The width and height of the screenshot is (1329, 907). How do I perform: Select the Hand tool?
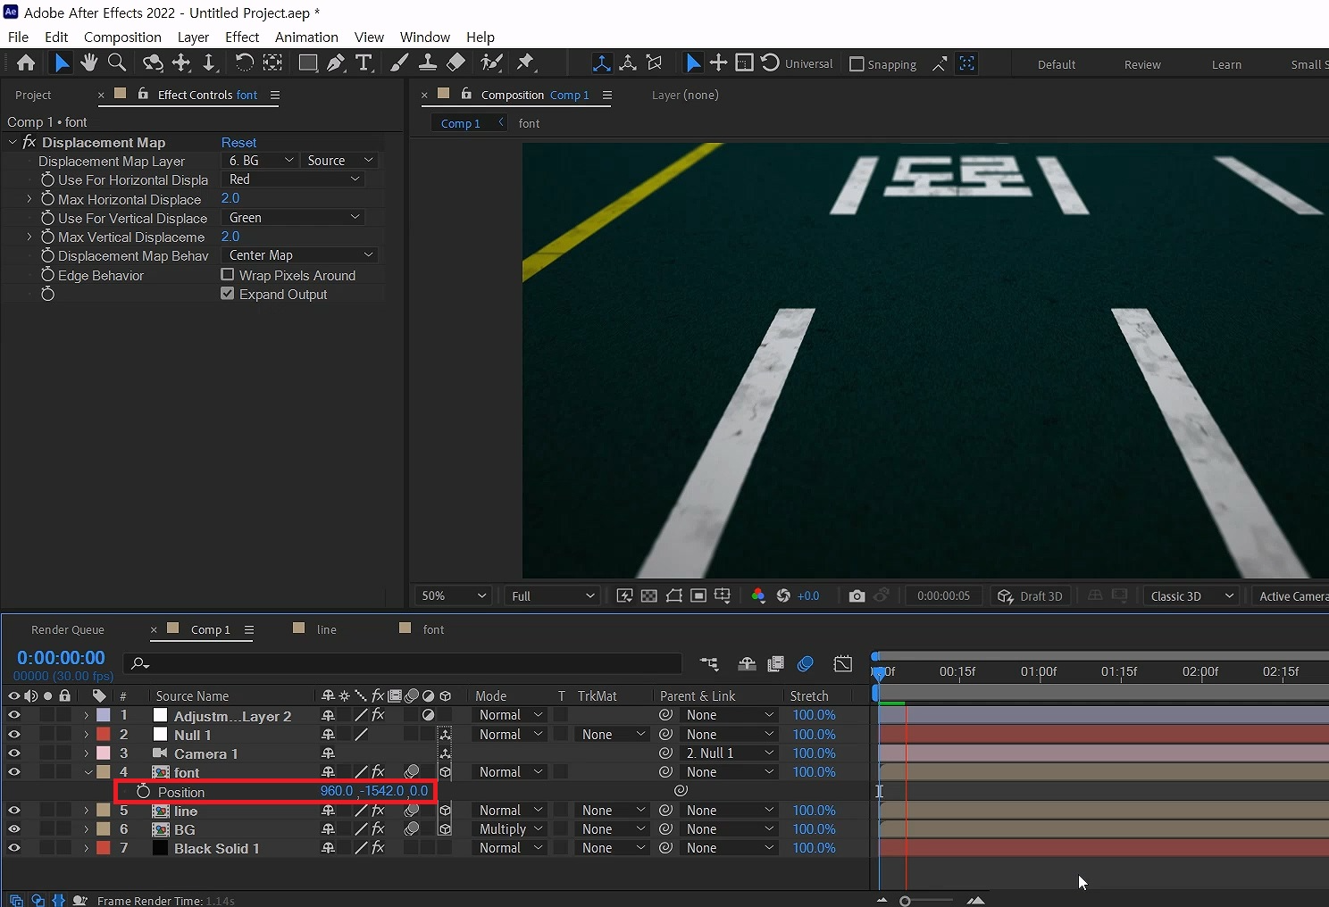88,62
